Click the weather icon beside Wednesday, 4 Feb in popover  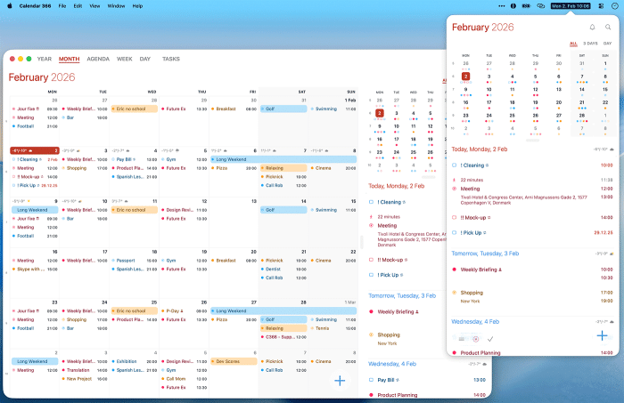[612, 322]
